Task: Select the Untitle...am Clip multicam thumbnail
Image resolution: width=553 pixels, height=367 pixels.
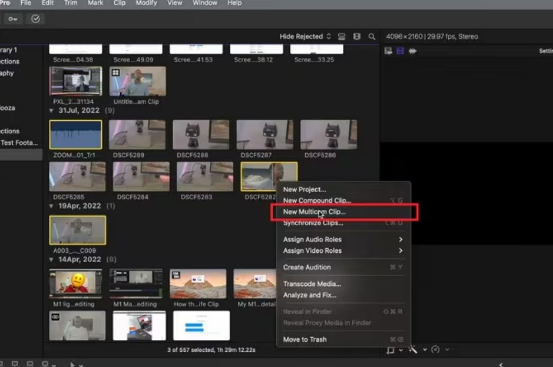Action: pyautogui.click(x=137, y=81)
